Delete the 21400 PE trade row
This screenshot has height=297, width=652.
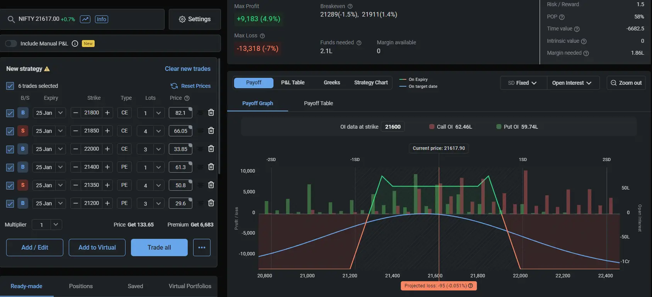pyautogui.click(x=211, y=167)
